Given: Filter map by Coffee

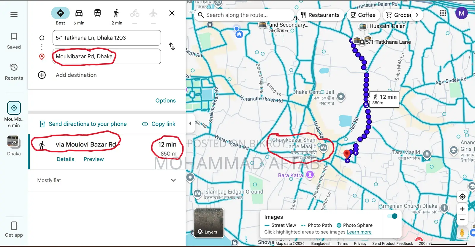Looking at the screenshot, I should click(x=363, y=15).
